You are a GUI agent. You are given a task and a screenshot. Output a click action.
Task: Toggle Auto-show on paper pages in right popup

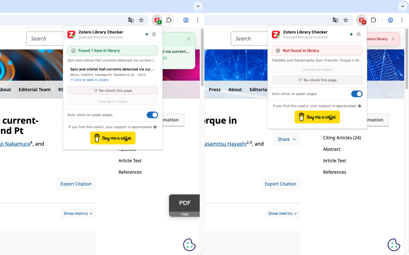[357, 94]
